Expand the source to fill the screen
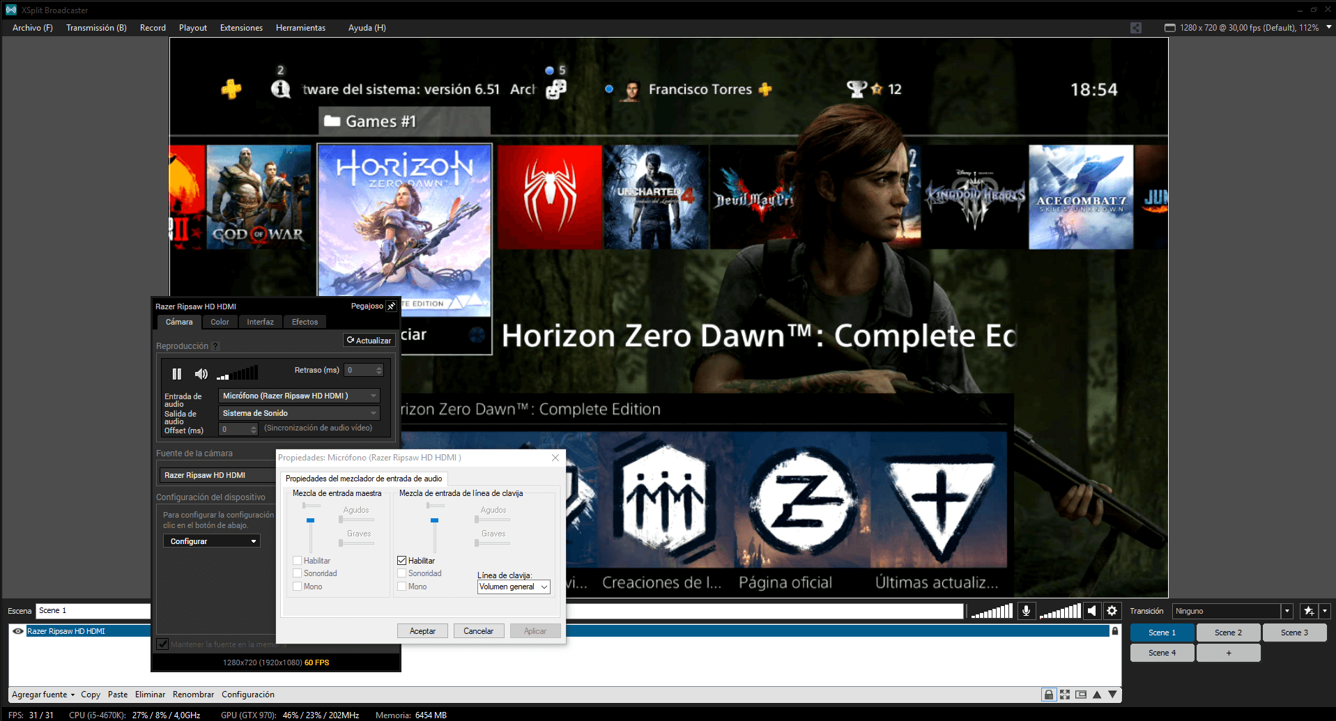 (1064, 695)
